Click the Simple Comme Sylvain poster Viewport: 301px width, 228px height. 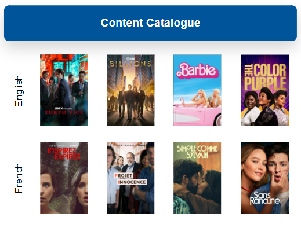[197, 178]
